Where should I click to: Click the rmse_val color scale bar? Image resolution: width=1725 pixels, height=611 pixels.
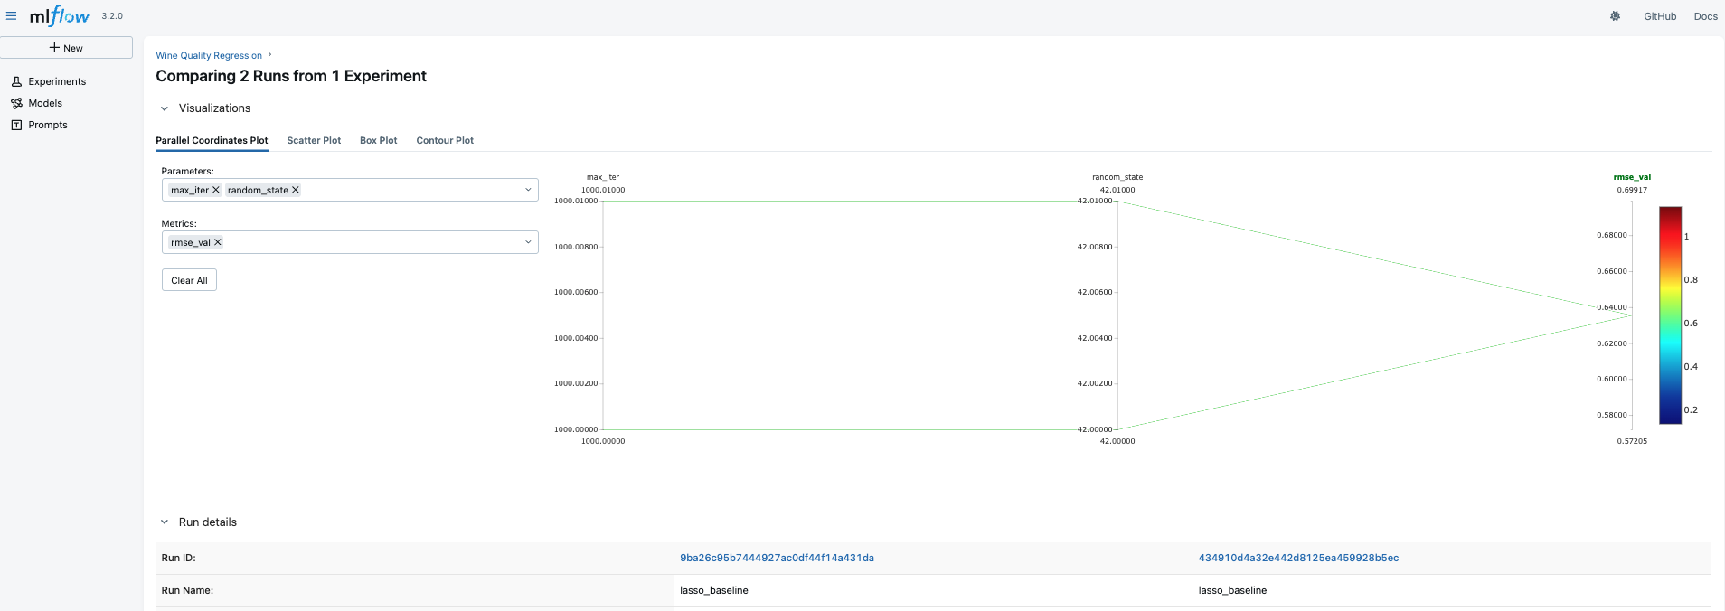[1670, 315]
